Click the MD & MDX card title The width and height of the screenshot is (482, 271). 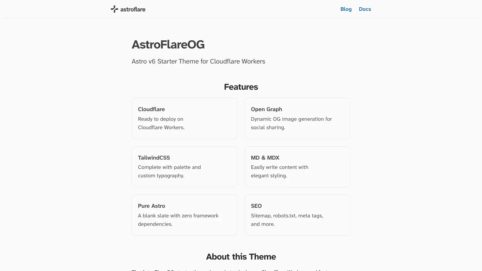(x=265, y=158)
